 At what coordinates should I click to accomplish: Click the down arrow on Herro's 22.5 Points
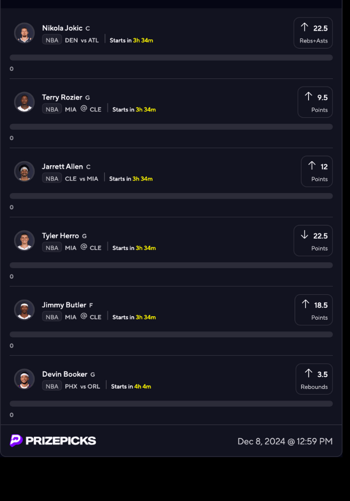[304, 235]
